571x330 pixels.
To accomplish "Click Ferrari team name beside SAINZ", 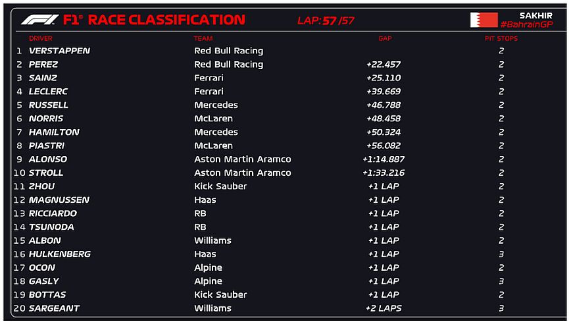I will tap(209, 78).
